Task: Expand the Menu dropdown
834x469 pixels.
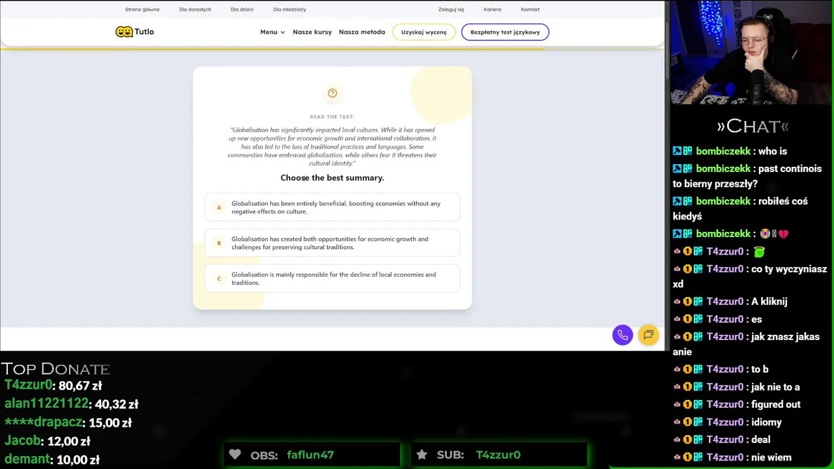Action: [272, 32]
